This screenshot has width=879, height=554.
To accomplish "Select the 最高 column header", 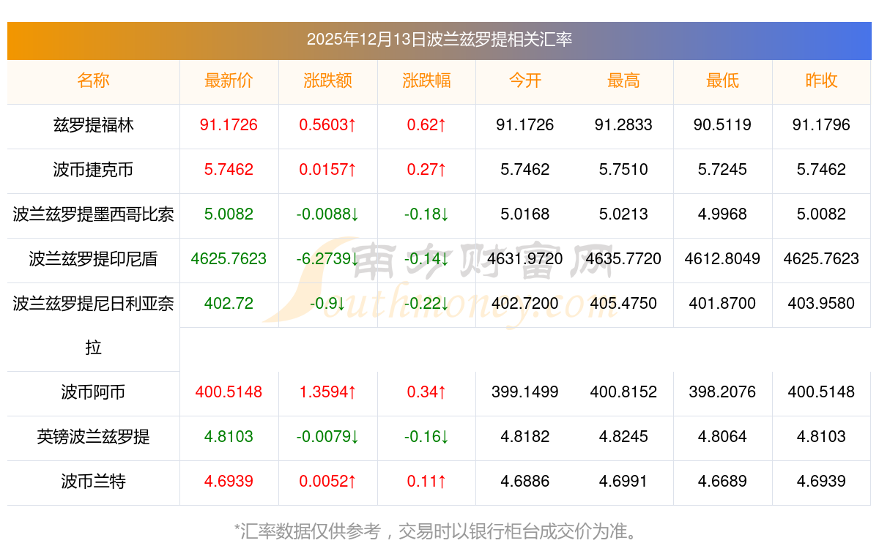I will [623, 81].
